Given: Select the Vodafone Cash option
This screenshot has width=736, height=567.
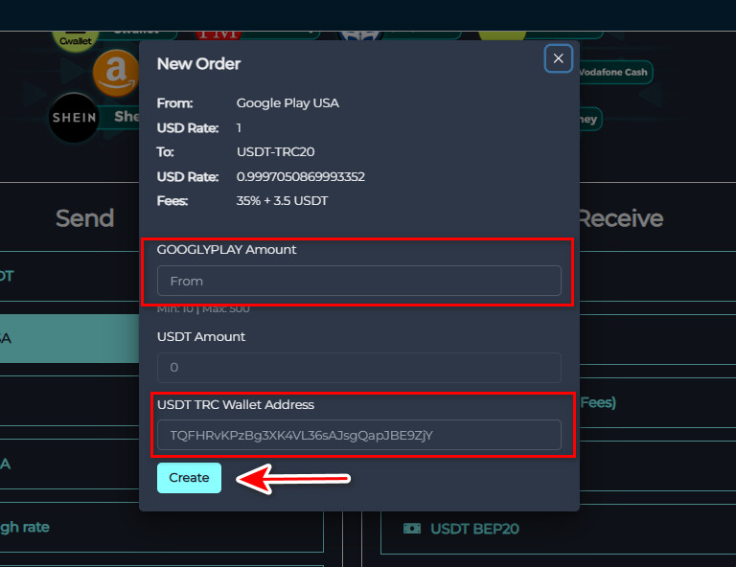Looking at the screenshot, I should [615, 72].
